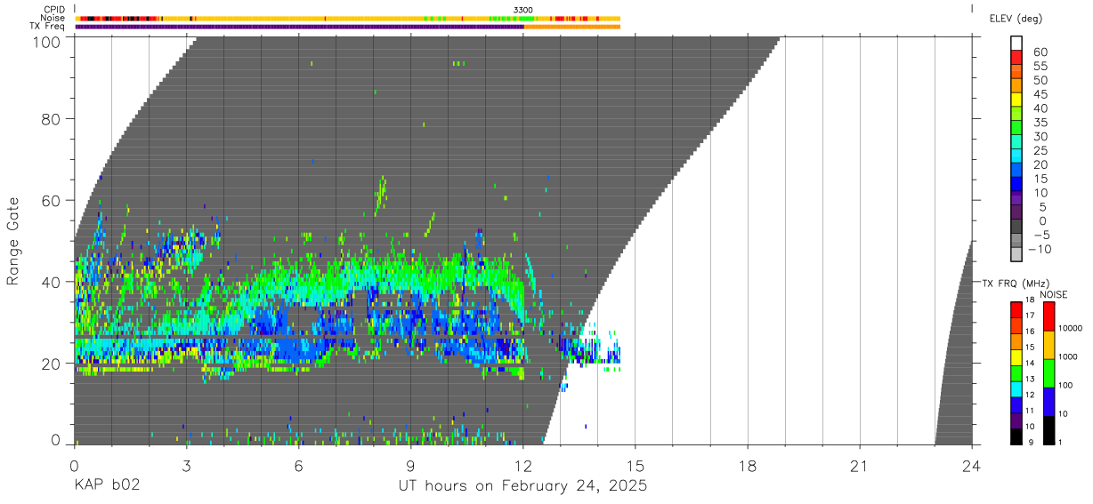Click the CPID label
The image size is (1093, 504).
pos(54,10)
